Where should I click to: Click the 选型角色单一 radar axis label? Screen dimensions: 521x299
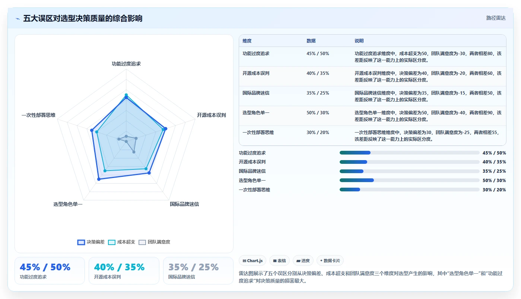(68, 204)
